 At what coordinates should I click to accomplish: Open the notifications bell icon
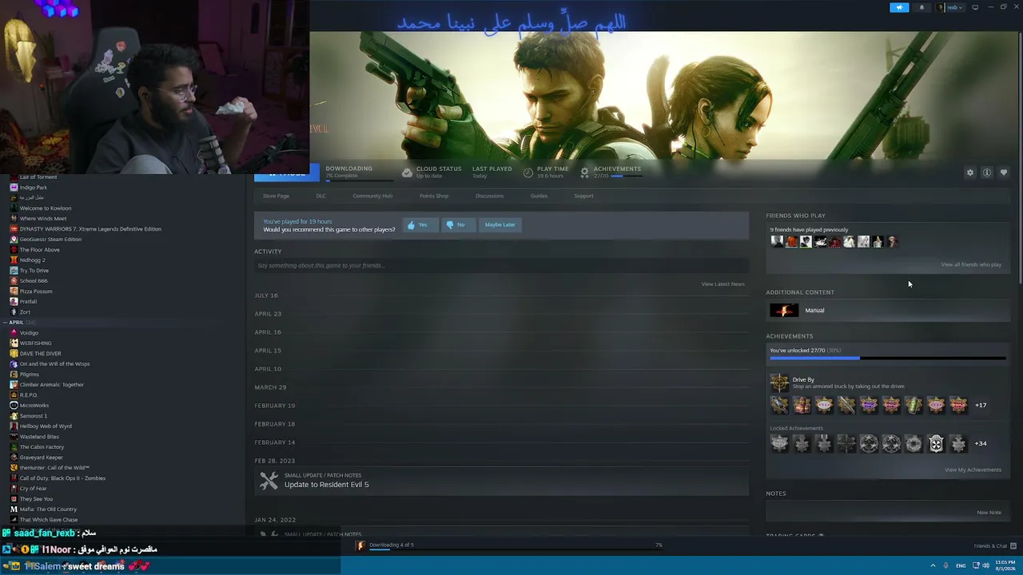pos(921,7)
